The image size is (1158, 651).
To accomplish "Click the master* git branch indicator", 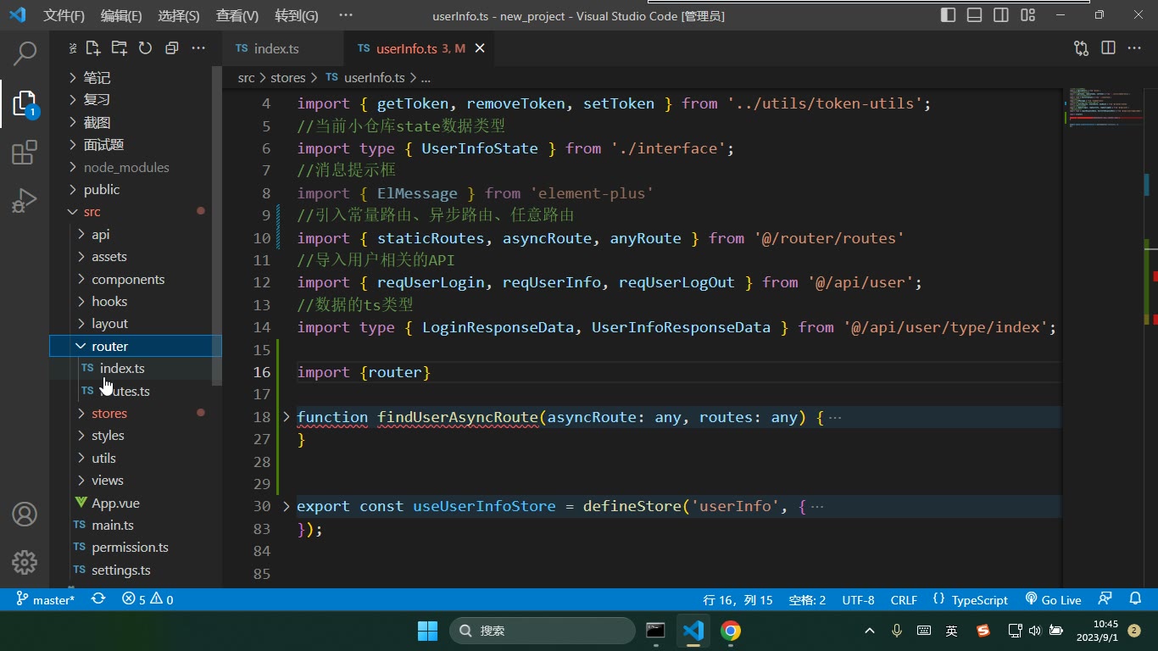I will click(46, 599).
